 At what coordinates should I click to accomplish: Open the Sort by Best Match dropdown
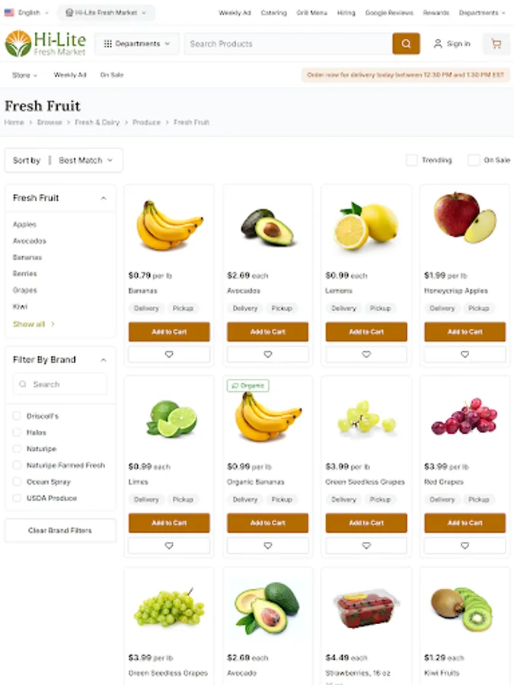pos(64,161)
